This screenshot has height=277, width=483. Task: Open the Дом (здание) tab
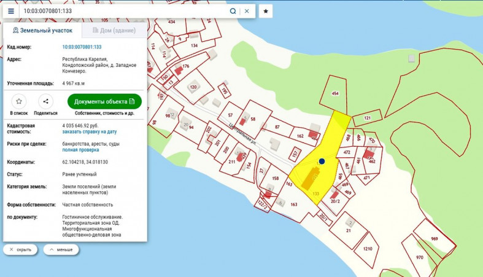pos(114,30)
